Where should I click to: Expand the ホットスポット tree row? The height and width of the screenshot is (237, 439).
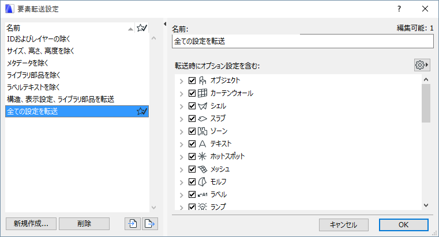(181, 157)
